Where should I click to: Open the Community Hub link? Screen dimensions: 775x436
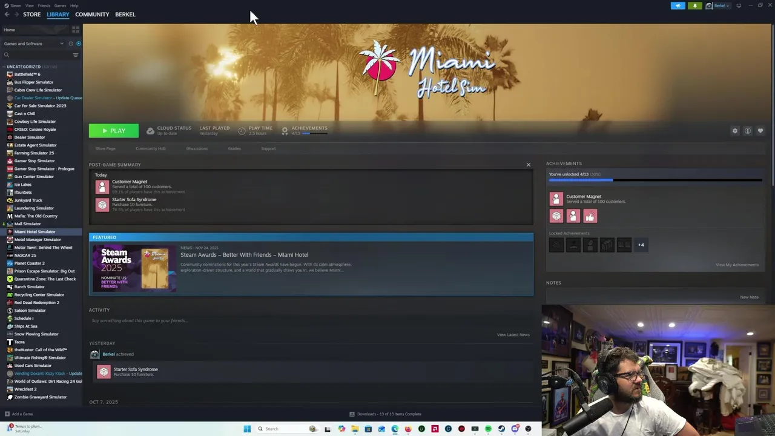[x=150, y=148]
